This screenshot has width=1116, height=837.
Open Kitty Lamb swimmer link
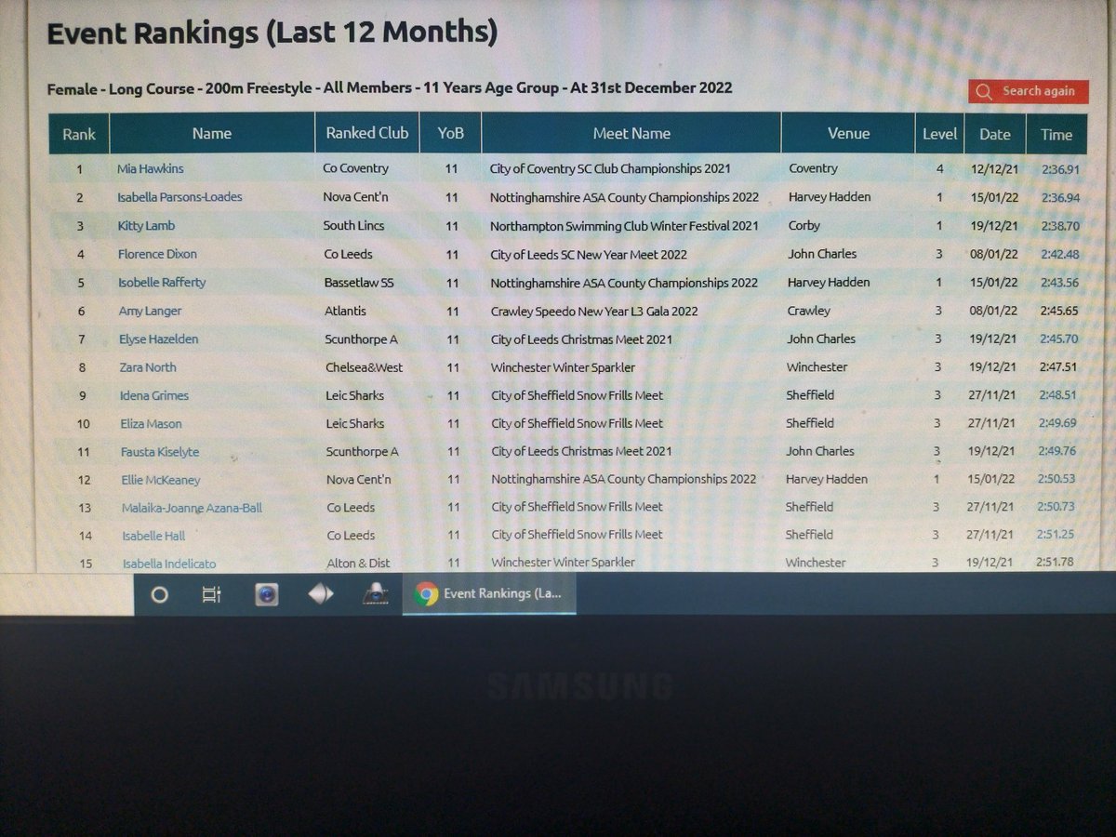[146, 226]
